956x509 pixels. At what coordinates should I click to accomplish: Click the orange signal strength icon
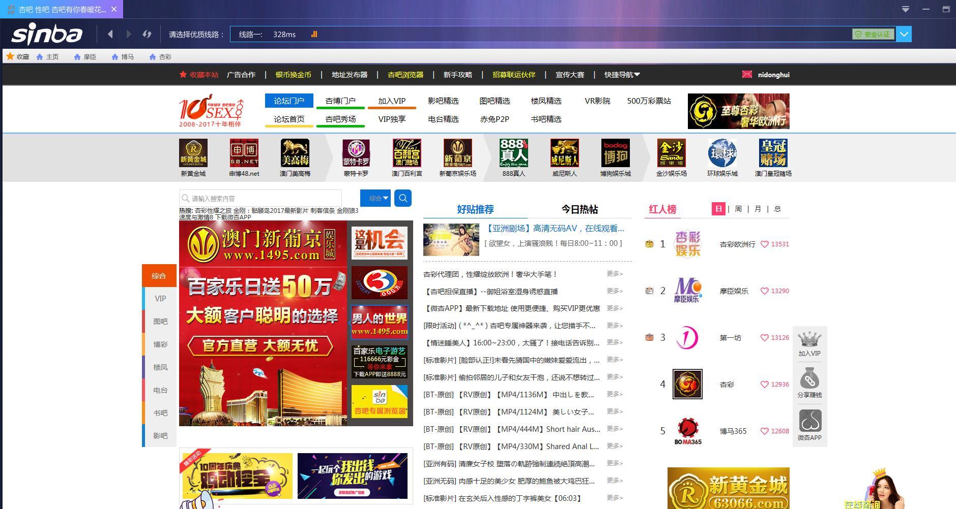pos(314,34)
